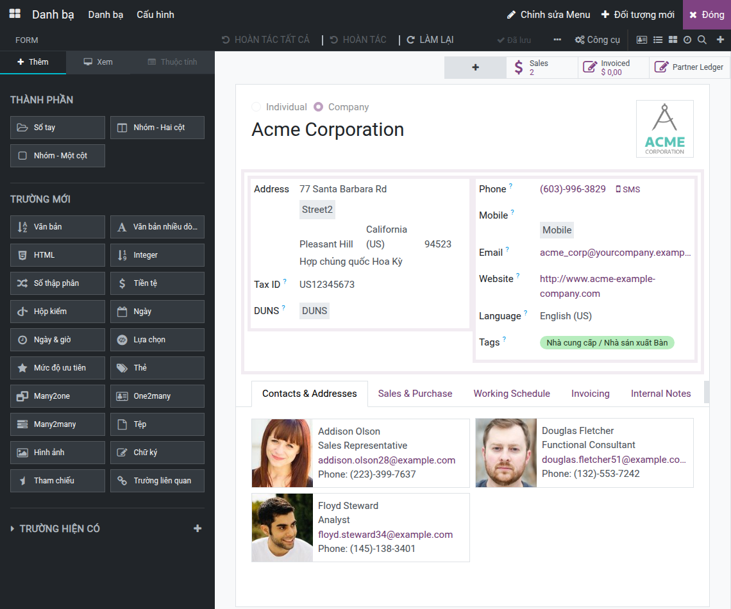This screenshot has height=609, width=731.
Task: Click Đối tượng mới
Action: pyautogui.click(x=638, y=15)
